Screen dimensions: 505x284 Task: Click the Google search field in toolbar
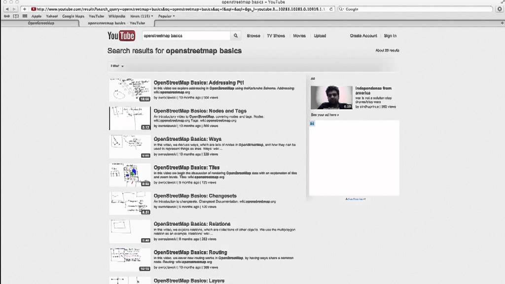coord(415,9)
